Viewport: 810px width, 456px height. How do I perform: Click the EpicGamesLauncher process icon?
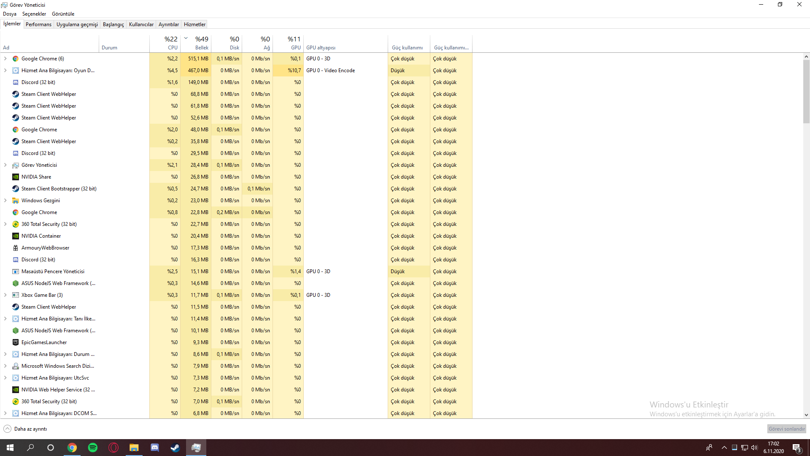pyautogui.click(x=16, y=342)
